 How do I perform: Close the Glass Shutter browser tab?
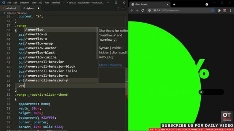pyautogui.click(x=167, y=4)
